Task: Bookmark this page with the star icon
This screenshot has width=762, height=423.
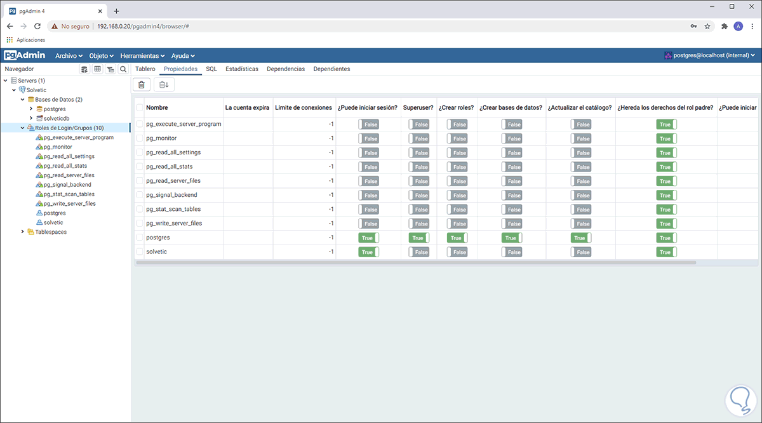Action: tap(707, 26)
